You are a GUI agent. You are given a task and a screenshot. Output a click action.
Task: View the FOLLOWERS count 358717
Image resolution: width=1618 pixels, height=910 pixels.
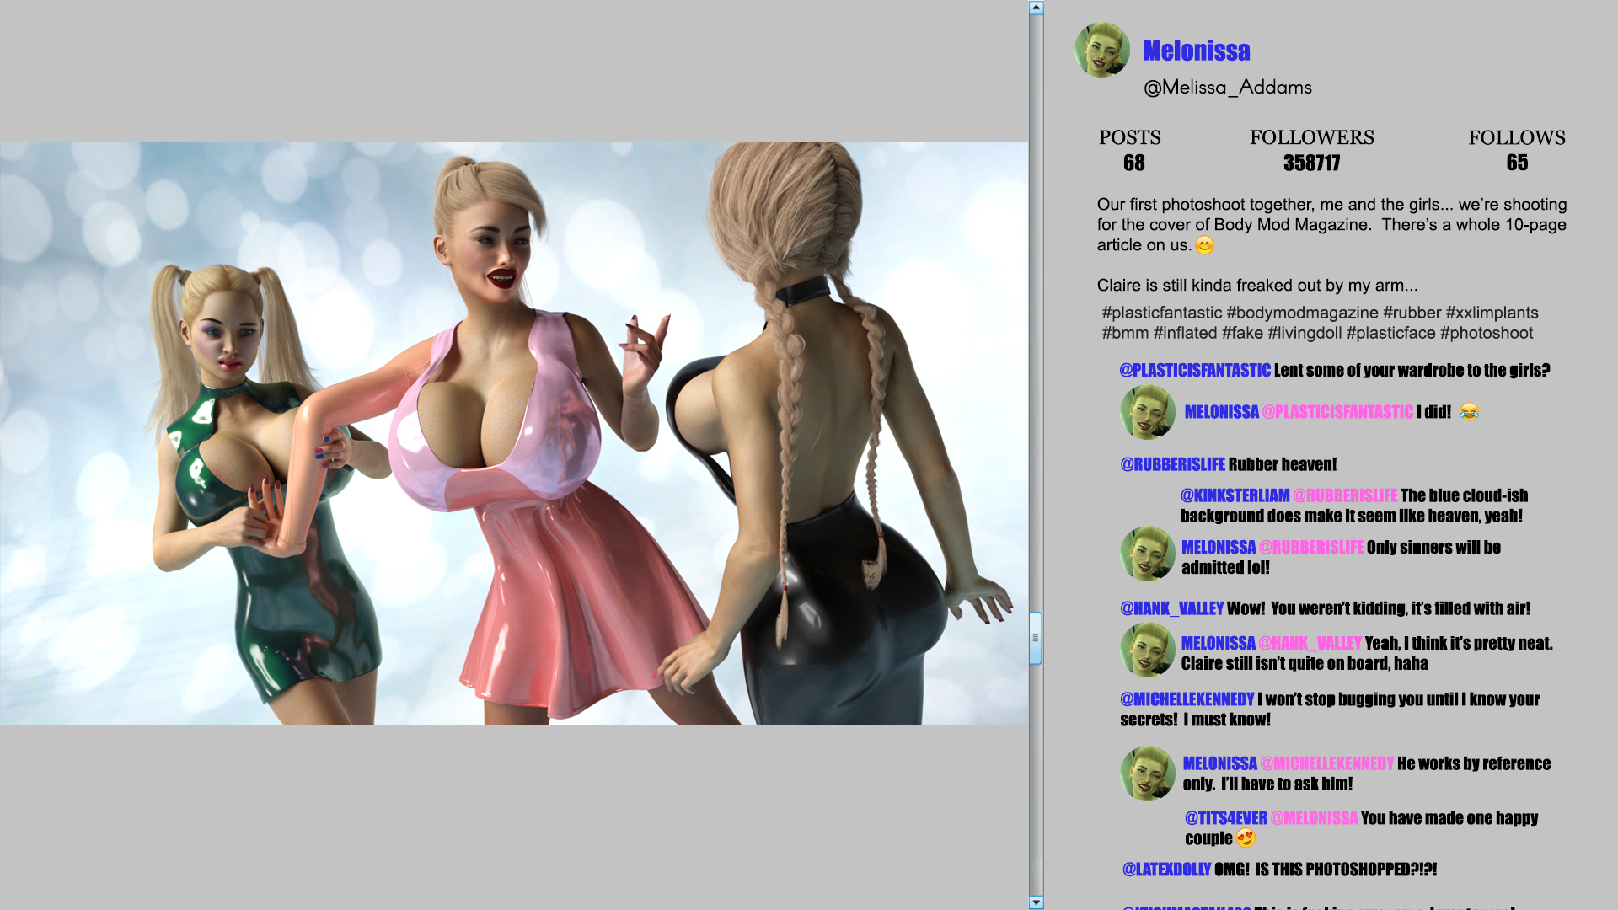[x=1312, y=163]
